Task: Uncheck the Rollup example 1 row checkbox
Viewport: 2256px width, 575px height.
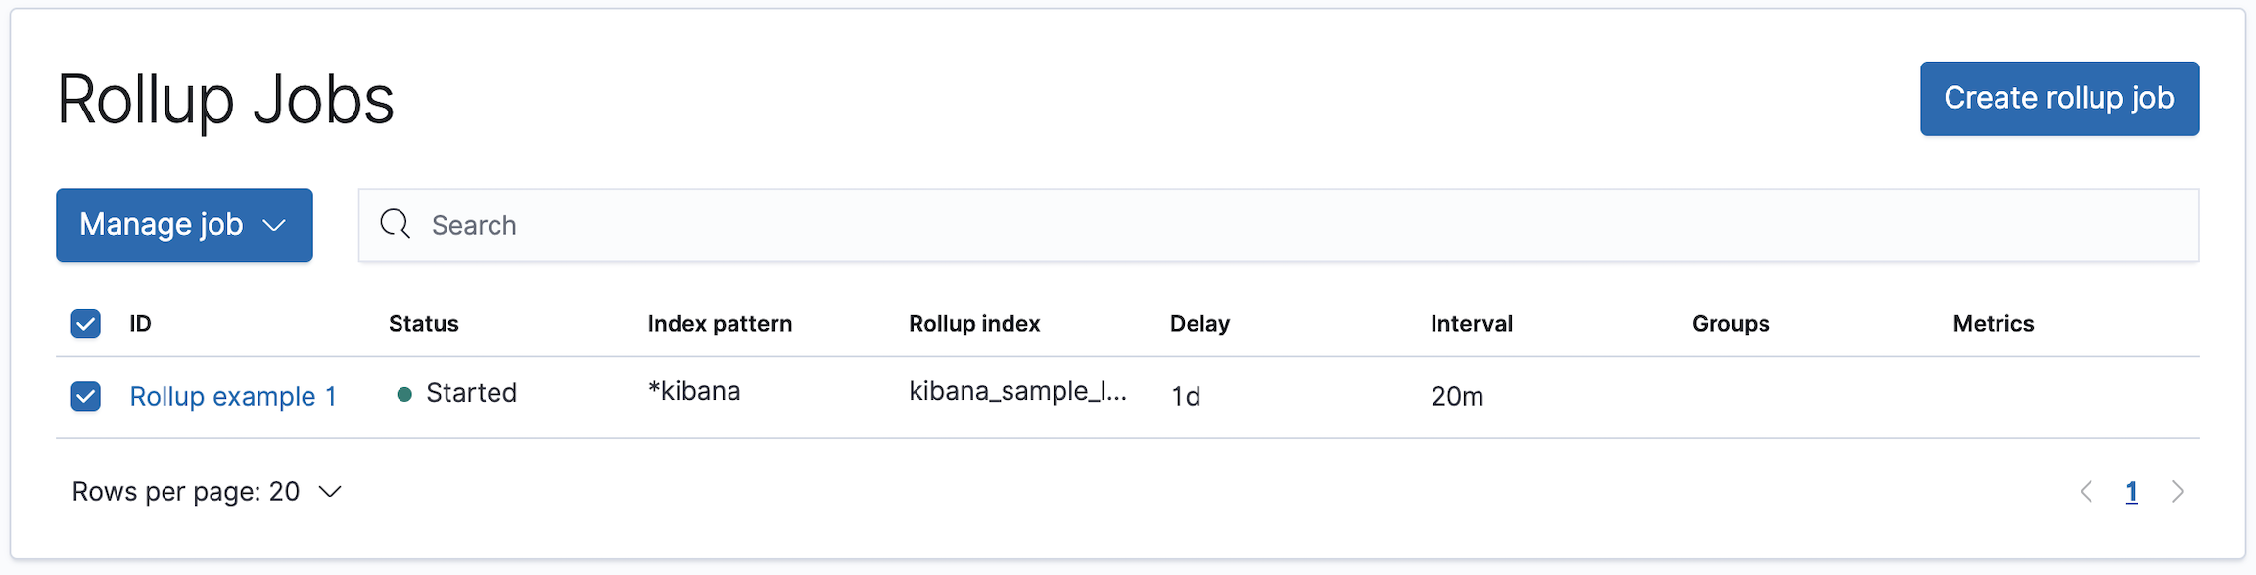Action: [x=85, y=396]
